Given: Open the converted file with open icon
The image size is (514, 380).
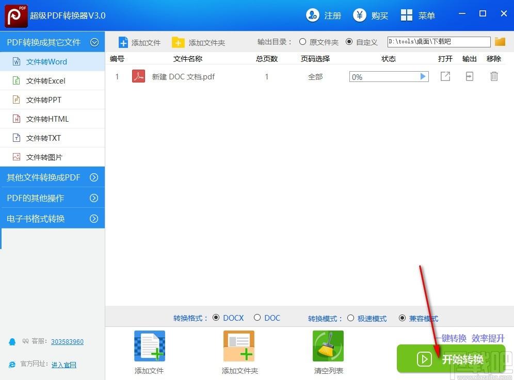Looking at the screenshot, I should click(x=445, y=76).
